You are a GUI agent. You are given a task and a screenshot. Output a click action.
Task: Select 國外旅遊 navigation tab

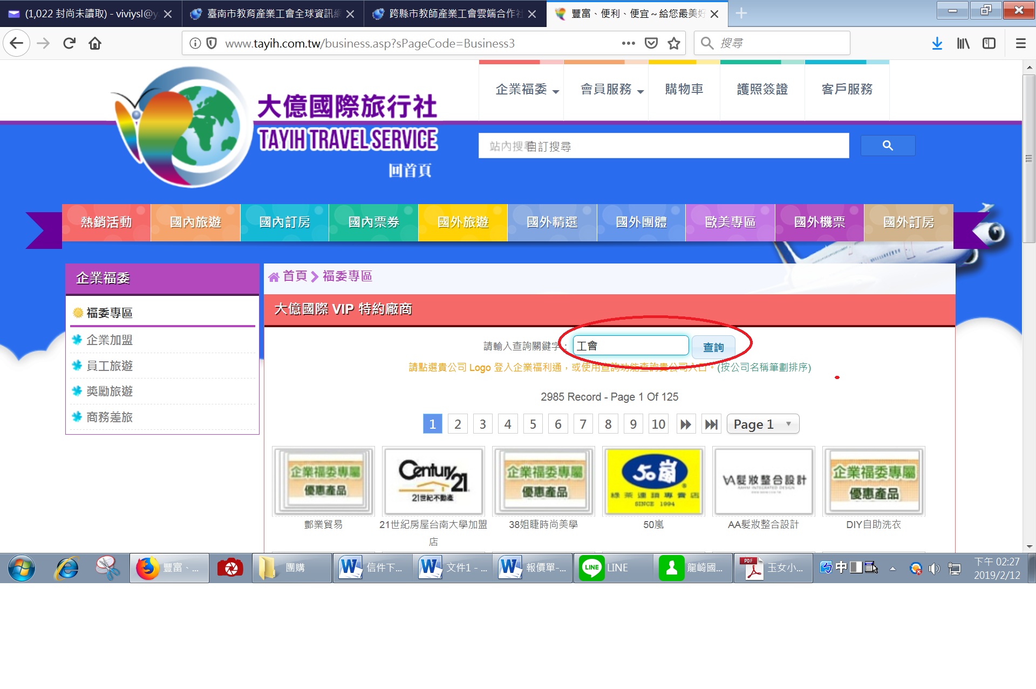[x=463, y=222]
